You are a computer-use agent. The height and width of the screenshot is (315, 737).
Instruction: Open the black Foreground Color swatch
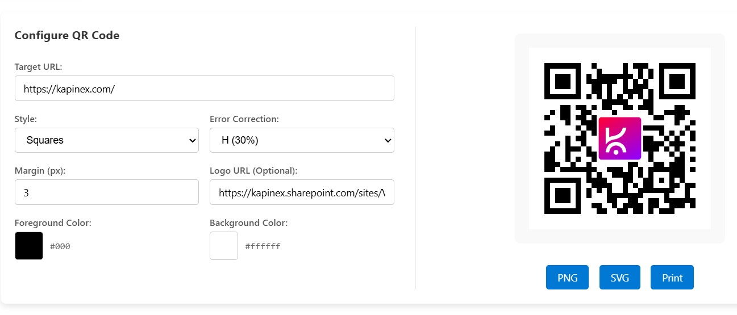(29, 246)
